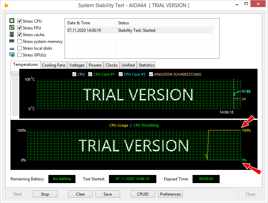Click the 34 temperature readout
The image size is (268, 203).
click(x=244, y=99)
